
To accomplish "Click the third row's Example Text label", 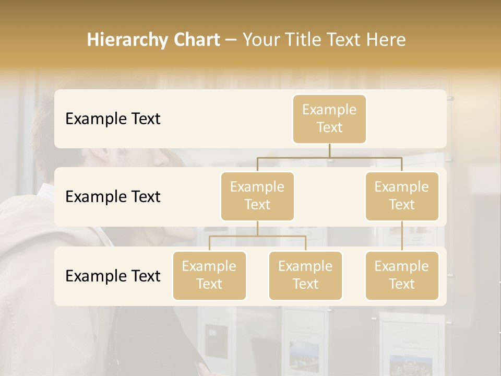I will [x=112, y=276].
